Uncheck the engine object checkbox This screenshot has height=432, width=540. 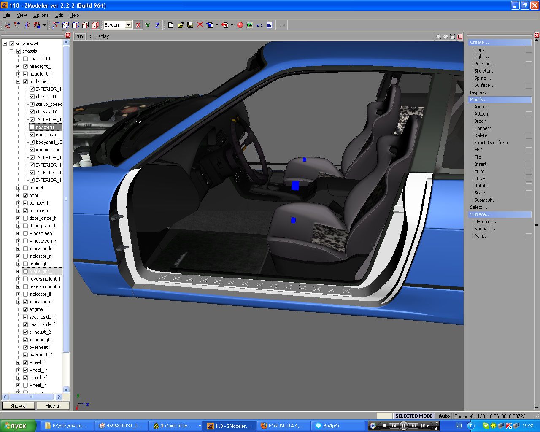click(x=25, y=309)
